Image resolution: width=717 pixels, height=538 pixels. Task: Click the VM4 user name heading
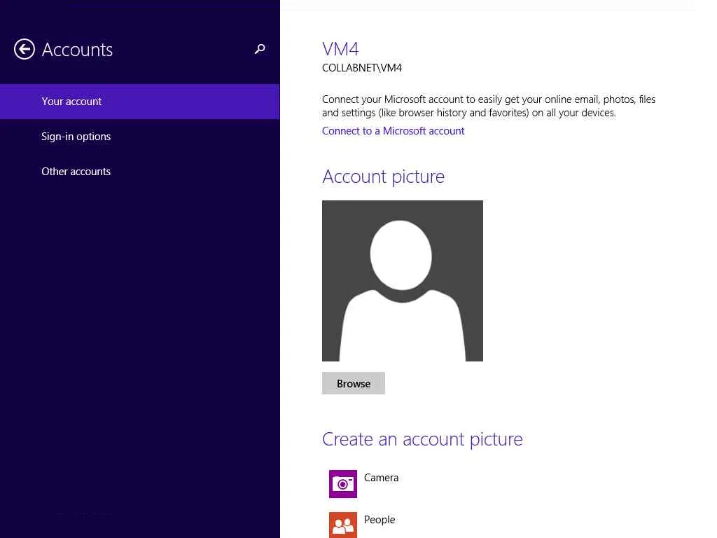pos(340,49)
